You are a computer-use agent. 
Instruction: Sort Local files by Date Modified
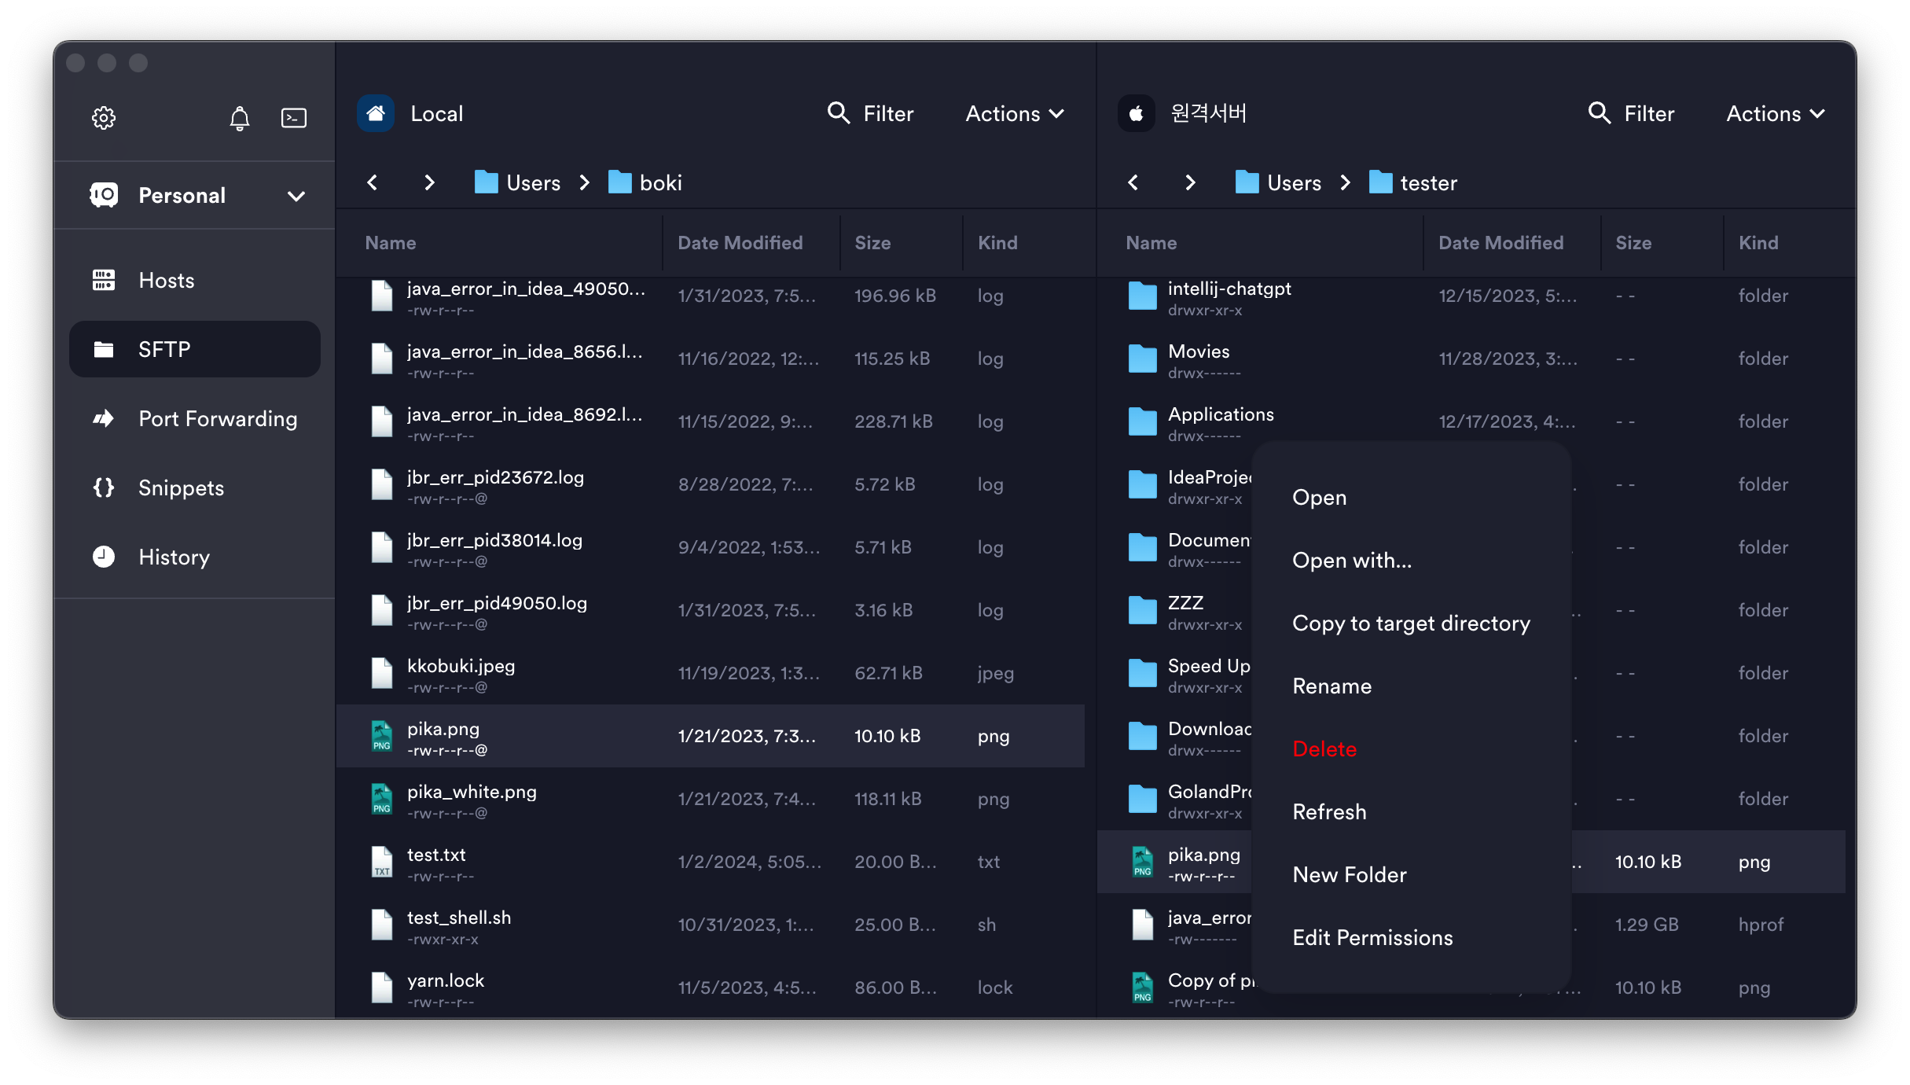[x=740, y=243]
